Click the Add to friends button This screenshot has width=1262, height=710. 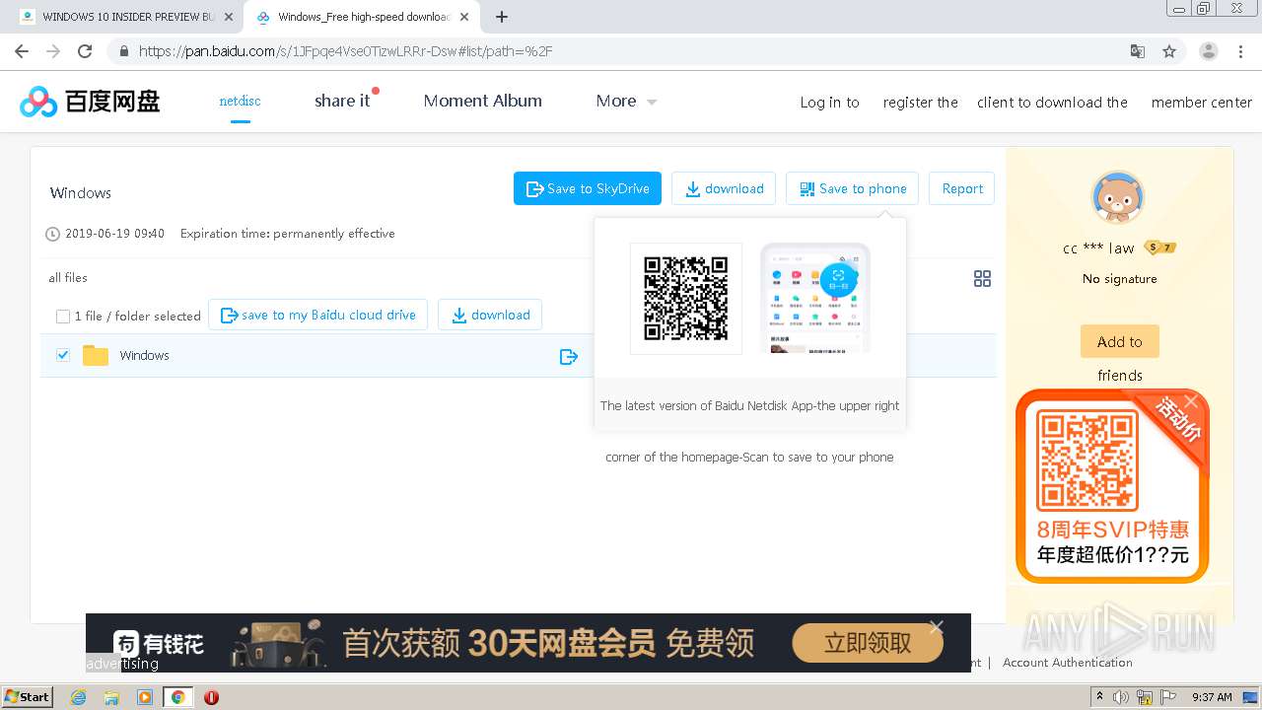(x=1120, y=342)
